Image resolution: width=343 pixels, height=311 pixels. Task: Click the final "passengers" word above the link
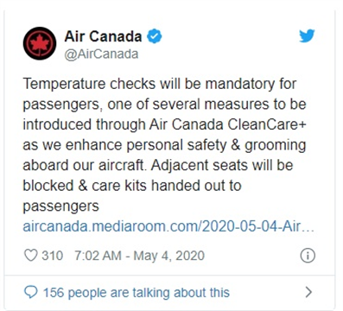click(x=60, y=206)
